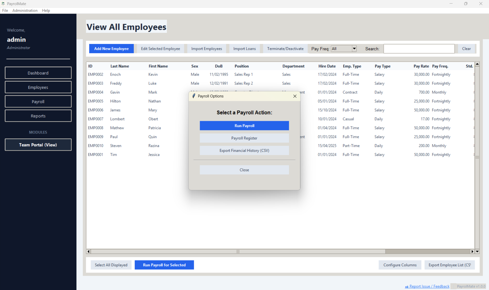This screenshot has height=290, width=489.
Task: Click inside the Search field
Action: tap(419, 49)
